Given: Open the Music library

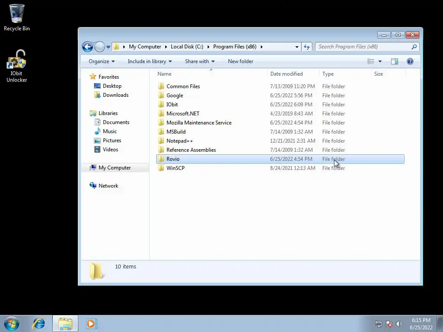Looking at the screenshot, I should tap(109, 131).
